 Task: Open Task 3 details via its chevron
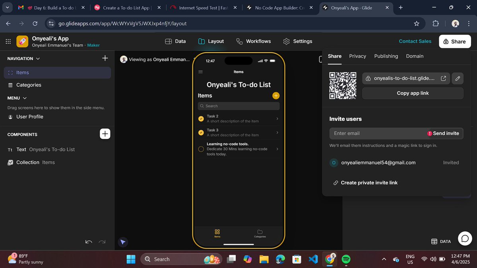click(277, 132)
